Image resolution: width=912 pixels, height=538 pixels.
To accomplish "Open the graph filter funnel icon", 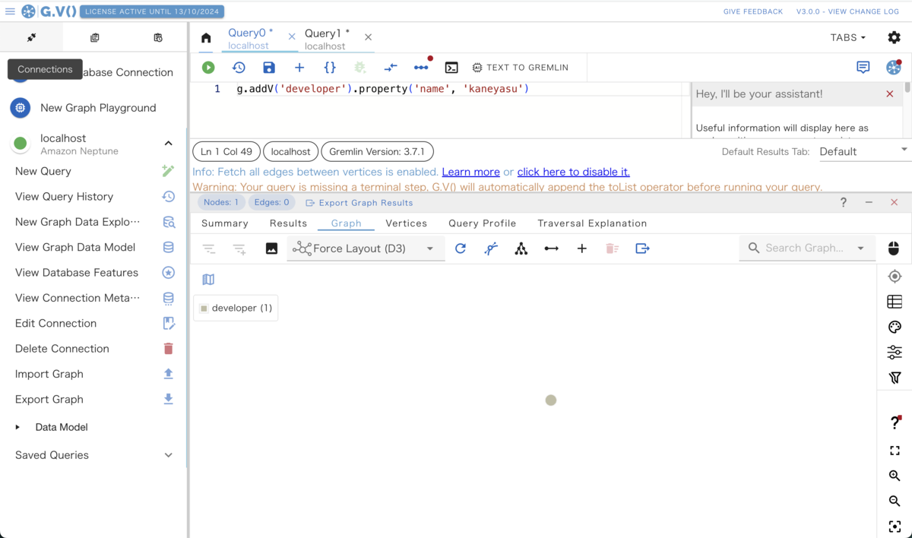I will pos(895,378).
